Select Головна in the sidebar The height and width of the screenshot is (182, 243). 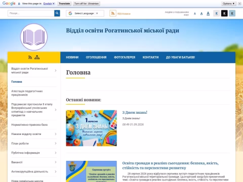pos(17,82)
